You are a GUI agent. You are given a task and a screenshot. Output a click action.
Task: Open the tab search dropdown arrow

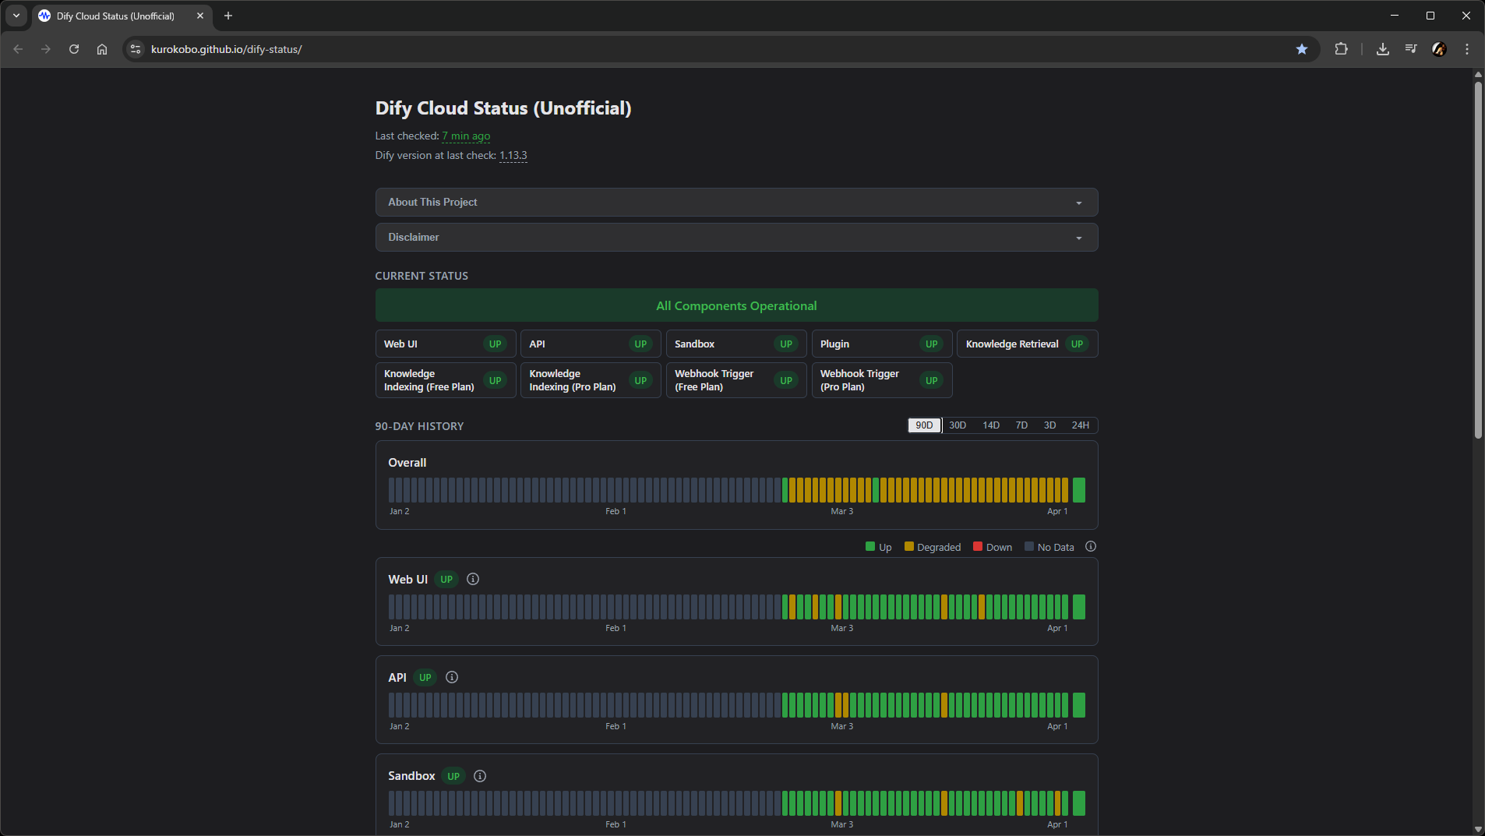16,16
